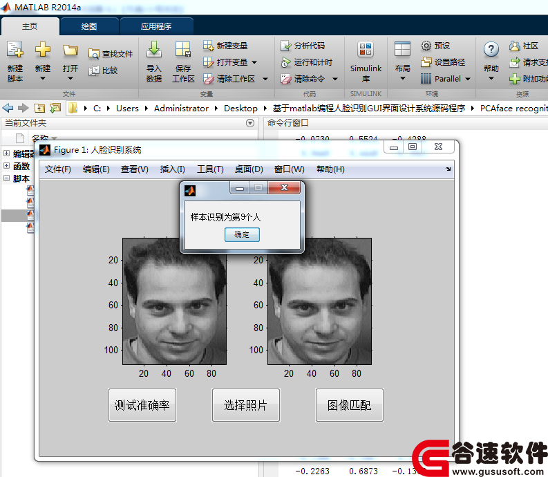Open Preferences (预设) gear icon
The image size is (548, 477).
tap(426, 46)
